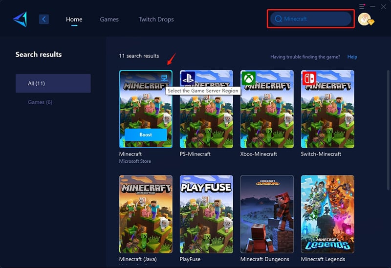
Task: Close the booster window
Action: pos(383,7)
